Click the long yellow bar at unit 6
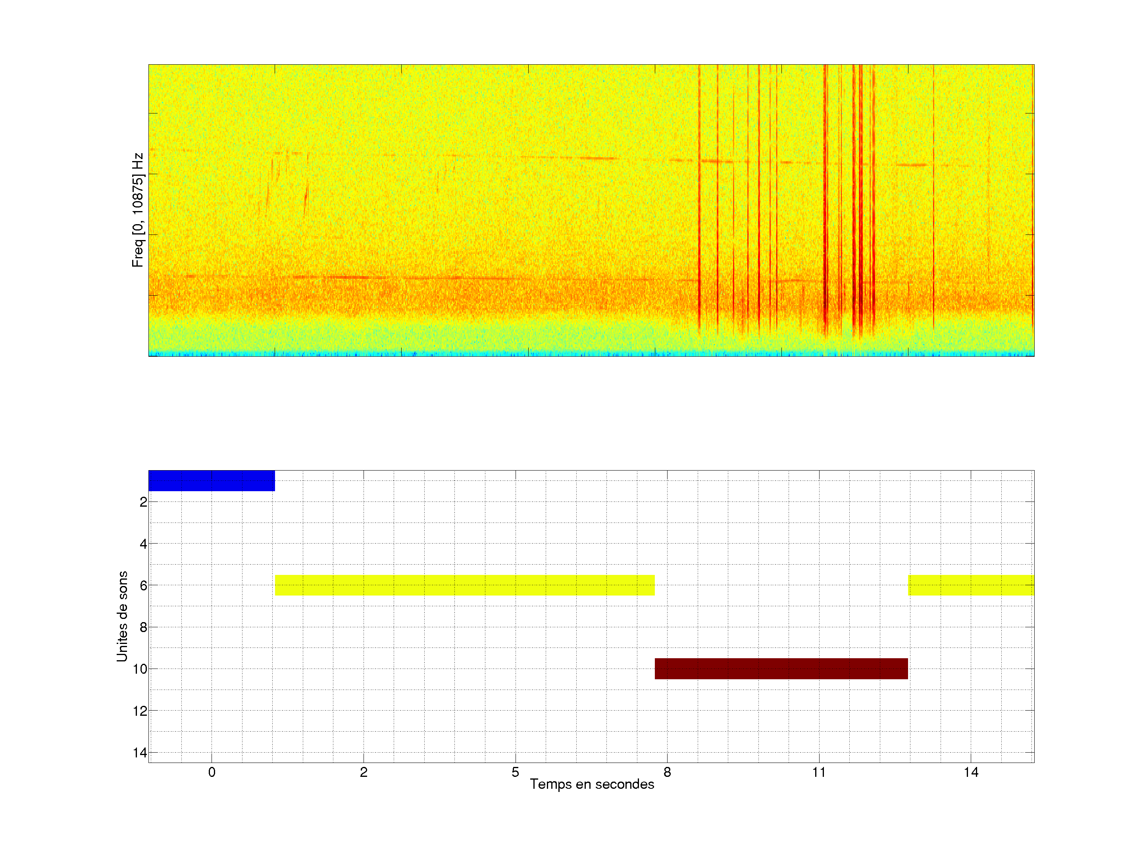Image resolution: width=1143 pixels, height=857 pixels. pos(464,585)
